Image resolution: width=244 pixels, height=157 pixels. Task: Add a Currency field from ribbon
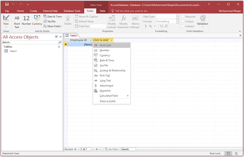point(37,20)
